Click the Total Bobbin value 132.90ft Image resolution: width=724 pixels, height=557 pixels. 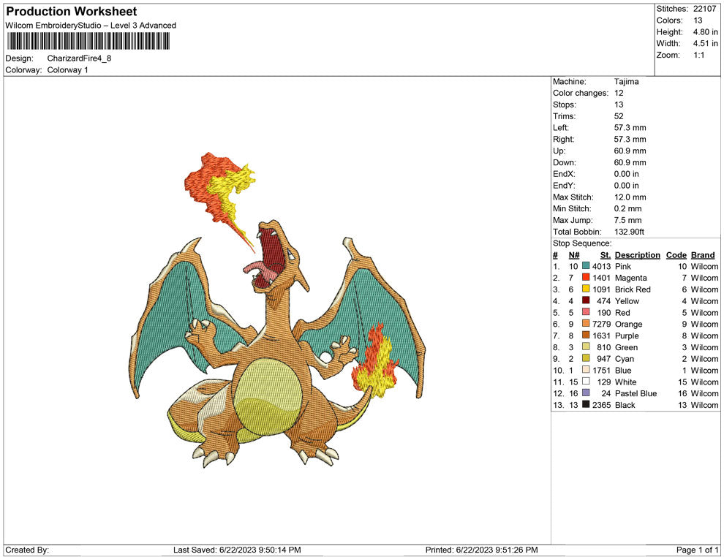629,232
